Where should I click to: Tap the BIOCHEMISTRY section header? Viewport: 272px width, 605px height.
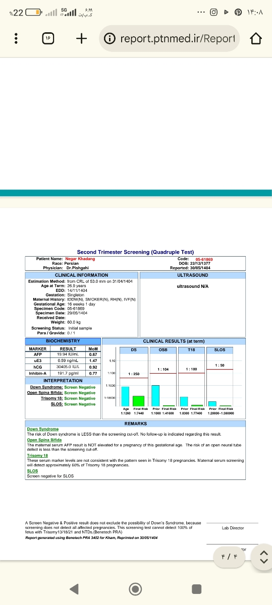click(x=63, y=341)
